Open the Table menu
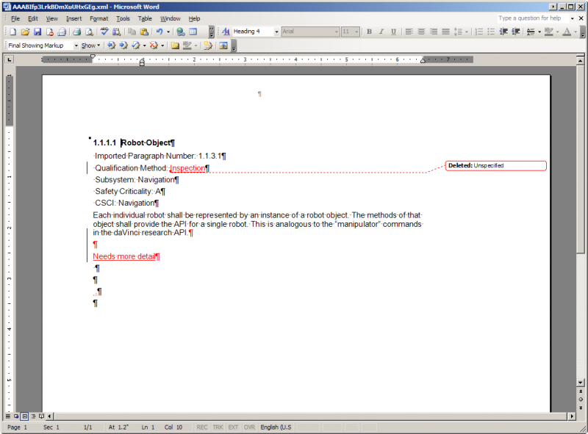Screen dimensions: 588x434 pos(145,18)
